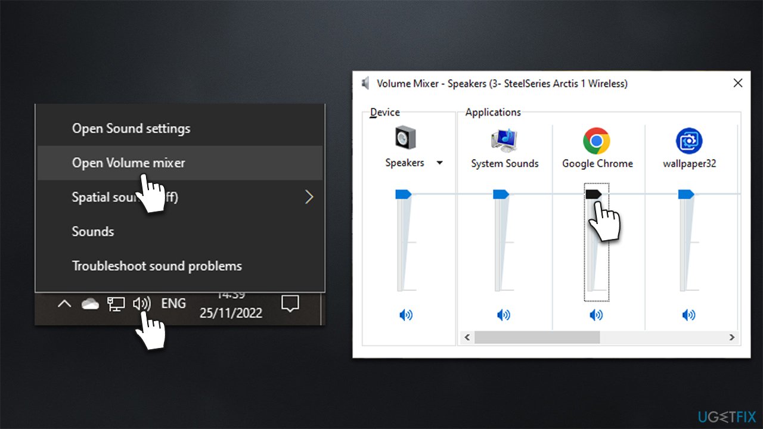Click the volume icon in the system tray
763x429 pixels.
pyautogui.click(x=142, y=304)
